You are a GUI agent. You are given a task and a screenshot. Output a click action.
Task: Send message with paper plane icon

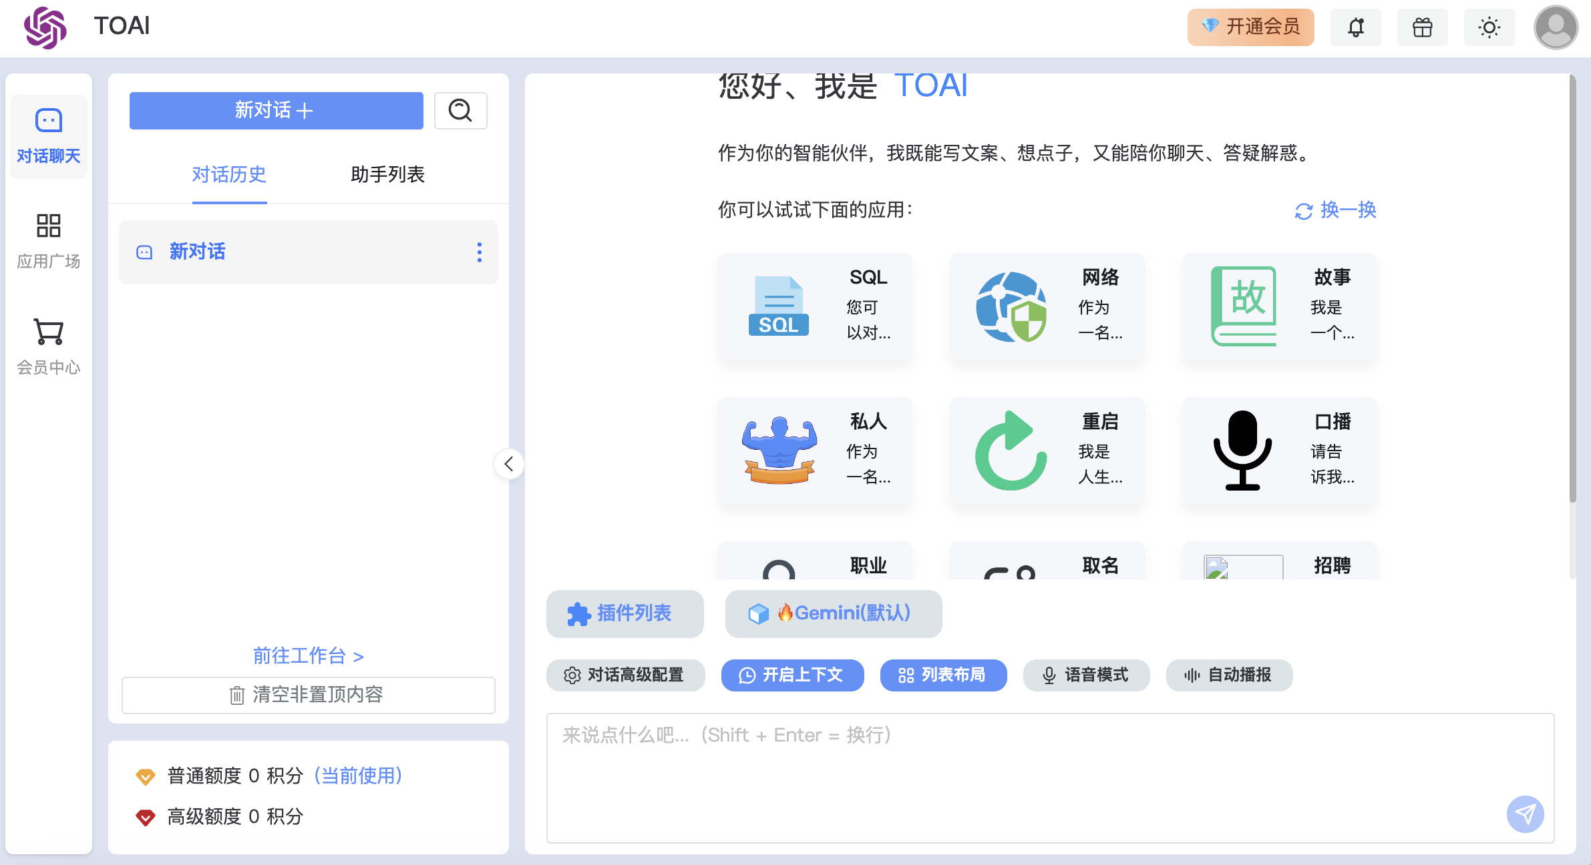pos(1525,814)
